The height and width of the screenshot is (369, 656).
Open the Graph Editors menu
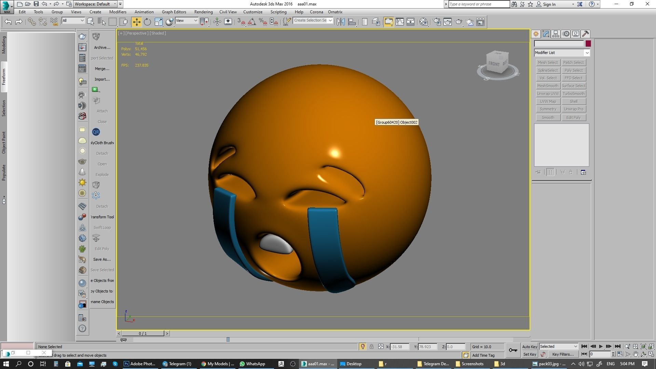(x=174, y=12)
